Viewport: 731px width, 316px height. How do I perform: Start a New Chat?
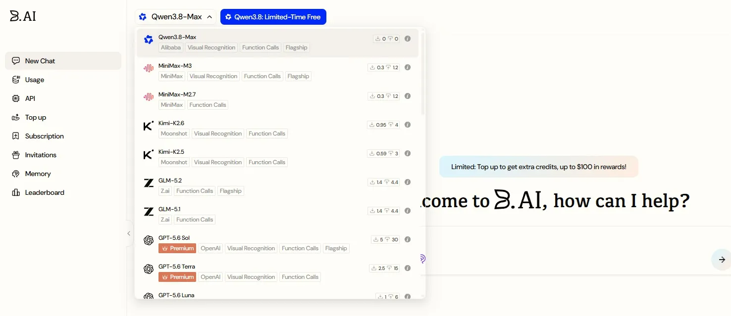tap(63, 61)
